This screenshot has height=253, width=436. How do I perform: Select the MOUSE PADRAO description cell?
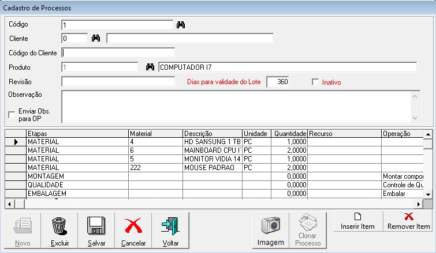[x=212, y=167]
